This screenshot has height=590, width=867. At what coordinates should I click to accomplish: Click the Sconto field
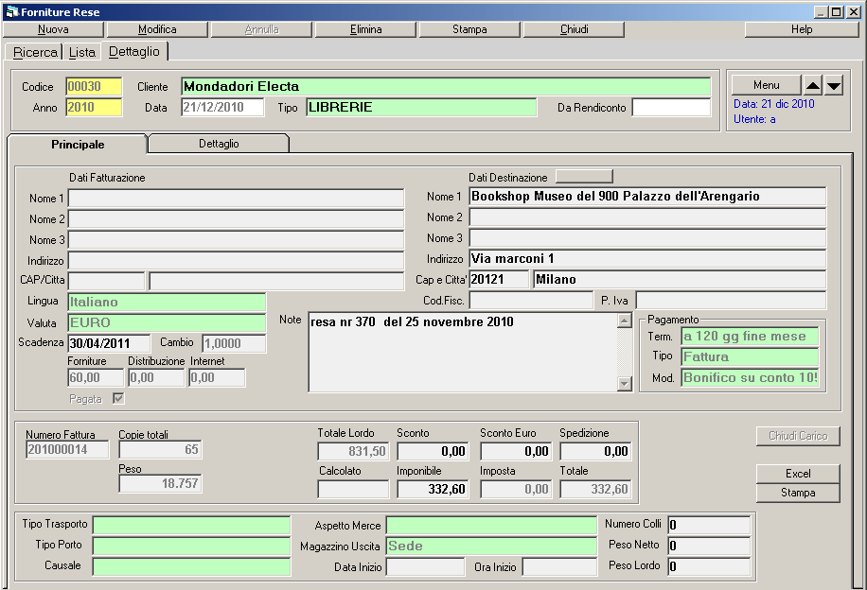433,451
